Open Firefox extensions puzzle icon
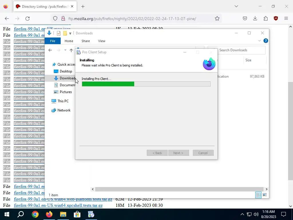The width and height of the screenshot is (293, 220). [x=266, y=18]
